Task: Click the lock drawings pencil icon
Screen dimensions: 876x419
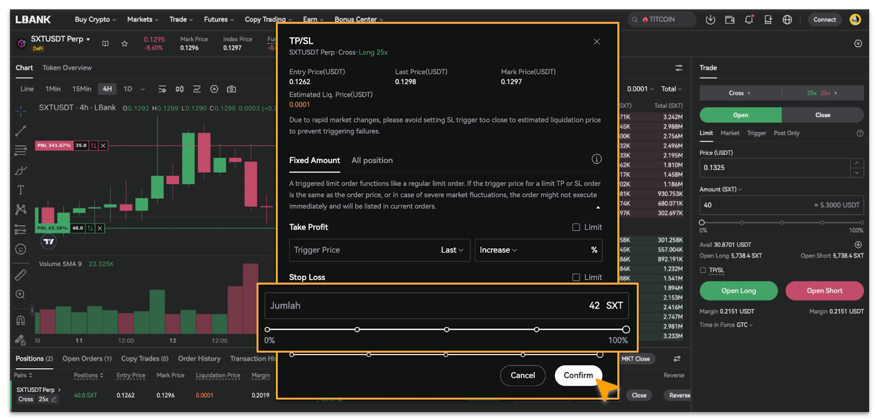Action: click(21, 340)
